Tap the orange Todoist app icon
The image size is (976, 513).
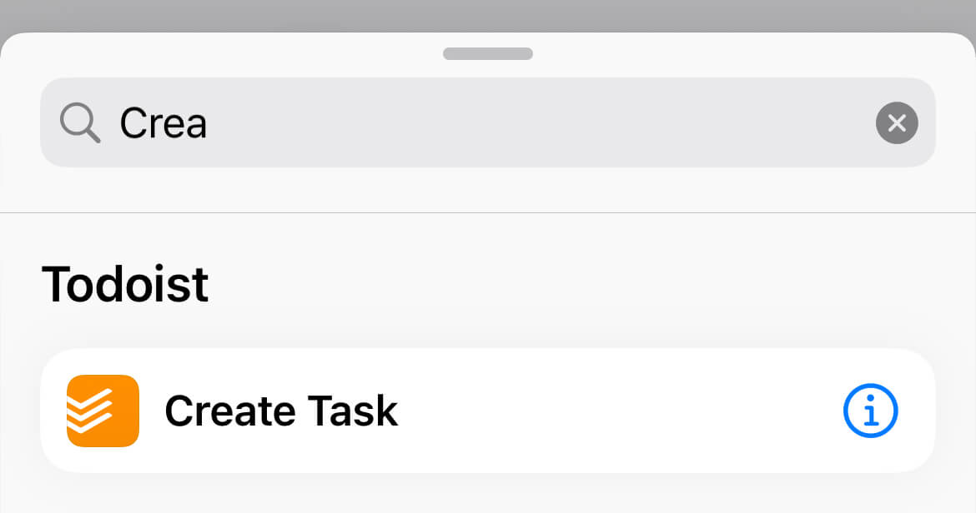point(103,411)
